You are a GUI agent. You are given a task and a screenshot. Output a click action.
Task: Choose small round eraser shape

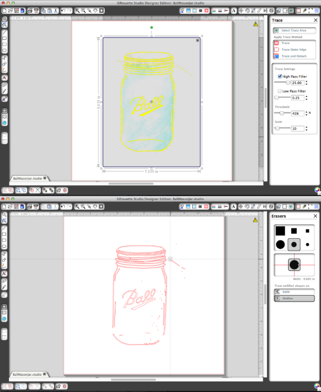[308, 245]
